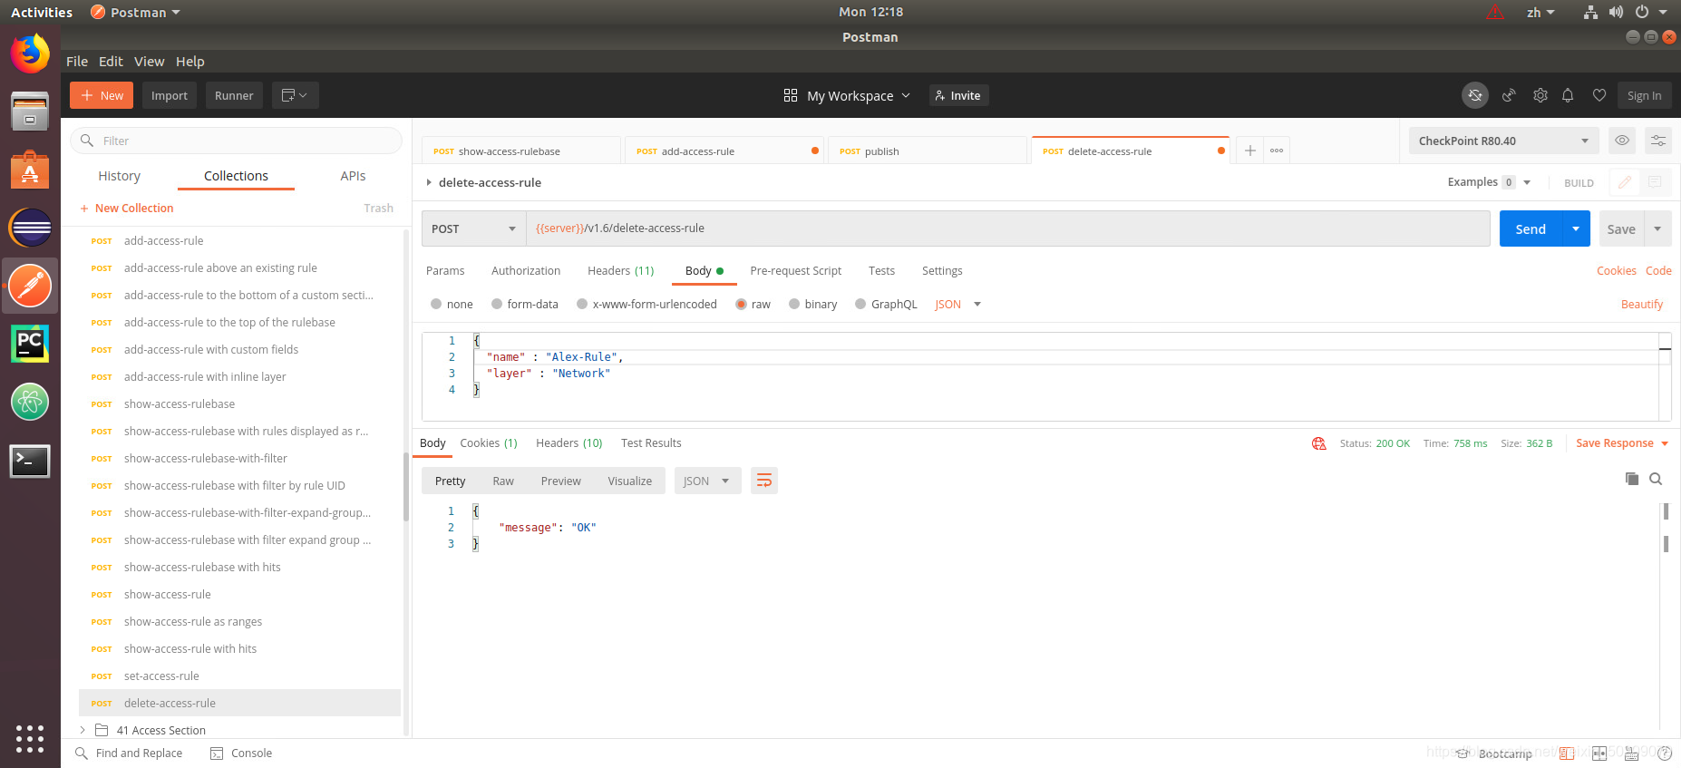The image size is (1681, 768).
Task: Open Postman settings gear icon
Action: [x=1540, y=95]
